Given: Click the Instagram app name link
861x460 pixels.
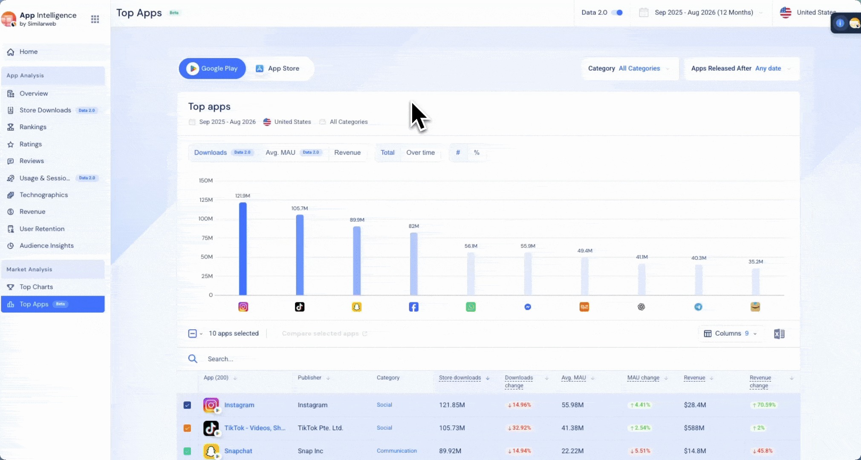Looking at the screenshot, I should (x=239, y=405).
